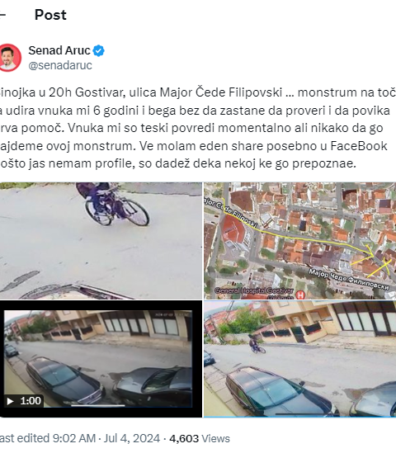396x453 pixels.
Task: Click the blue verified badge
Action: click(x=99, y=50)
